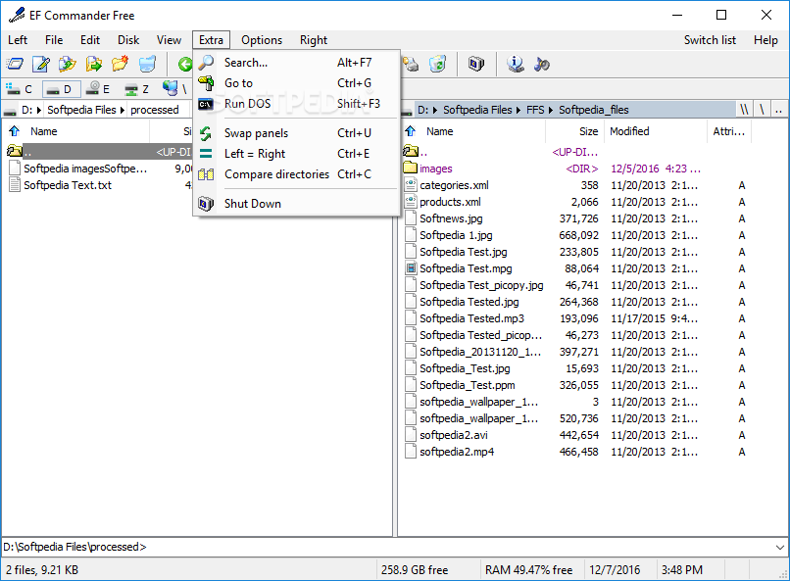Click Softpedia Files in right panel path
The height and width of the screenshot is (581, 790).
[477, 110]
